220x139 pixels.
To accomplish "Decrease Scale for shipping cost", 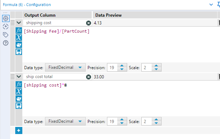I will [x=156, y=69].
